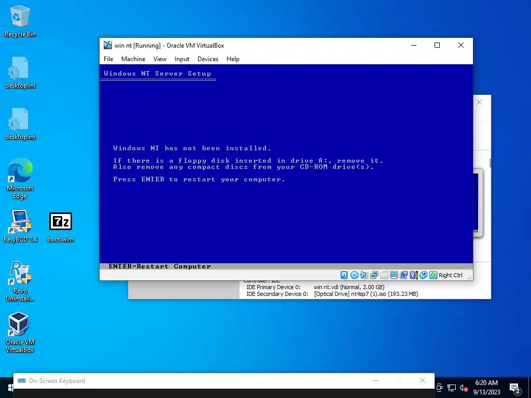Click the optical disk indicator in VirtualBox status bar

(354, 275)
